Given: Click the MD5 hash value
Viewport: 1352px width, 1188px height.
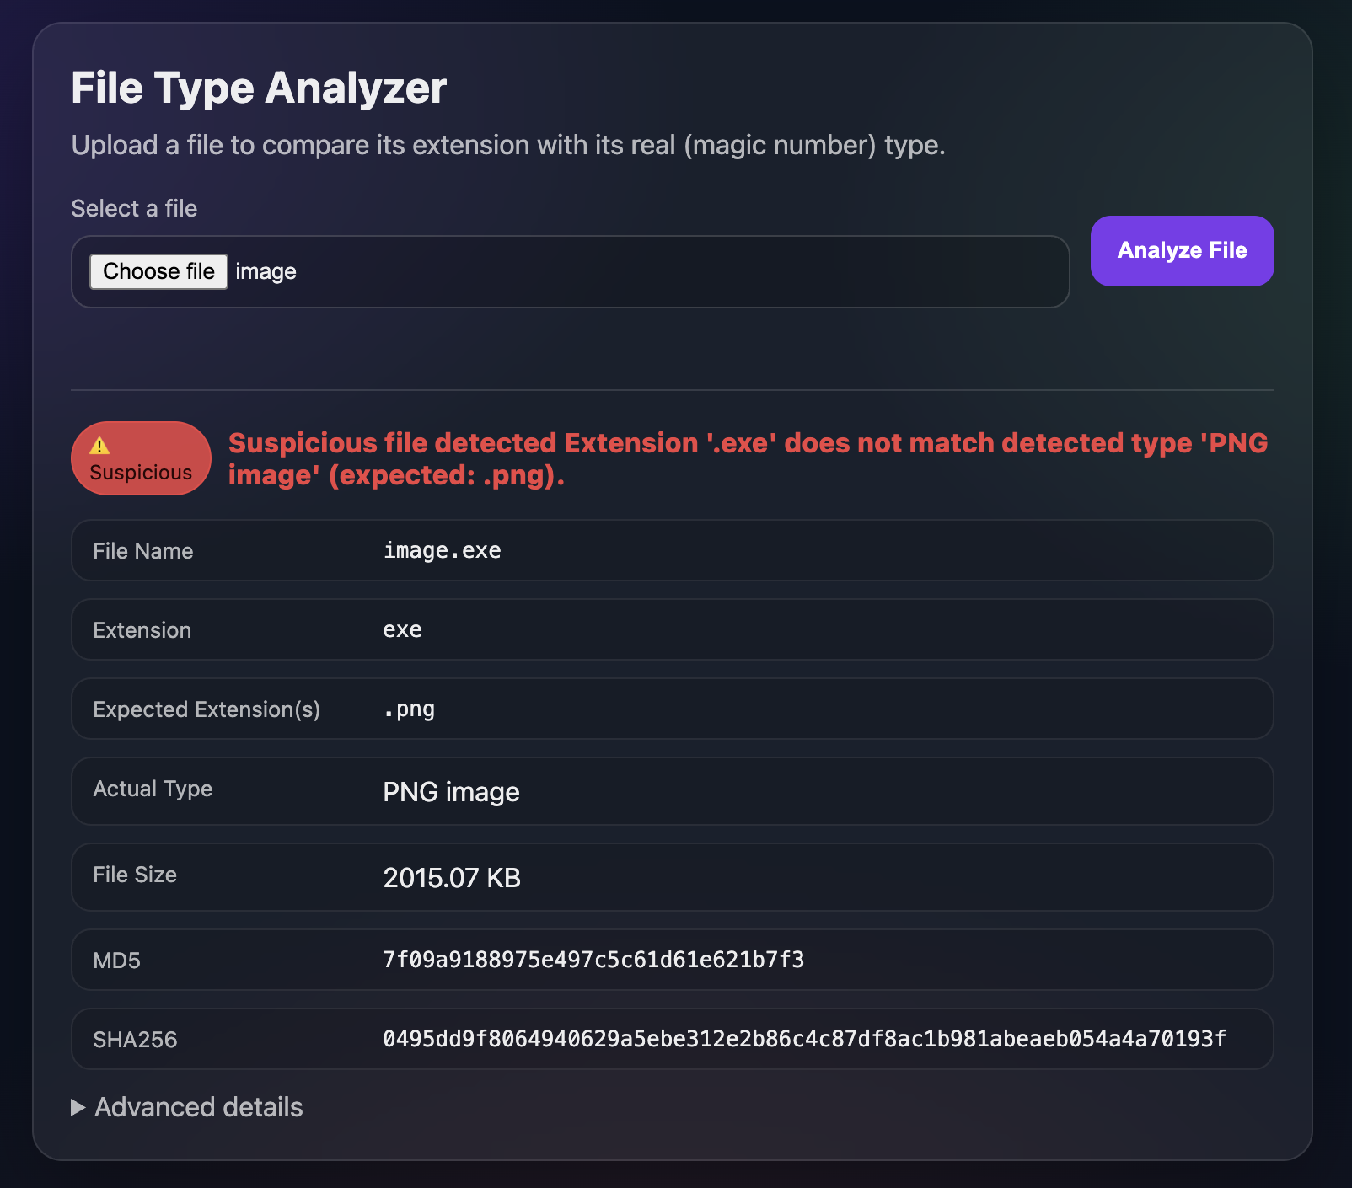Looking at the screenshot, I should (593, 960).
